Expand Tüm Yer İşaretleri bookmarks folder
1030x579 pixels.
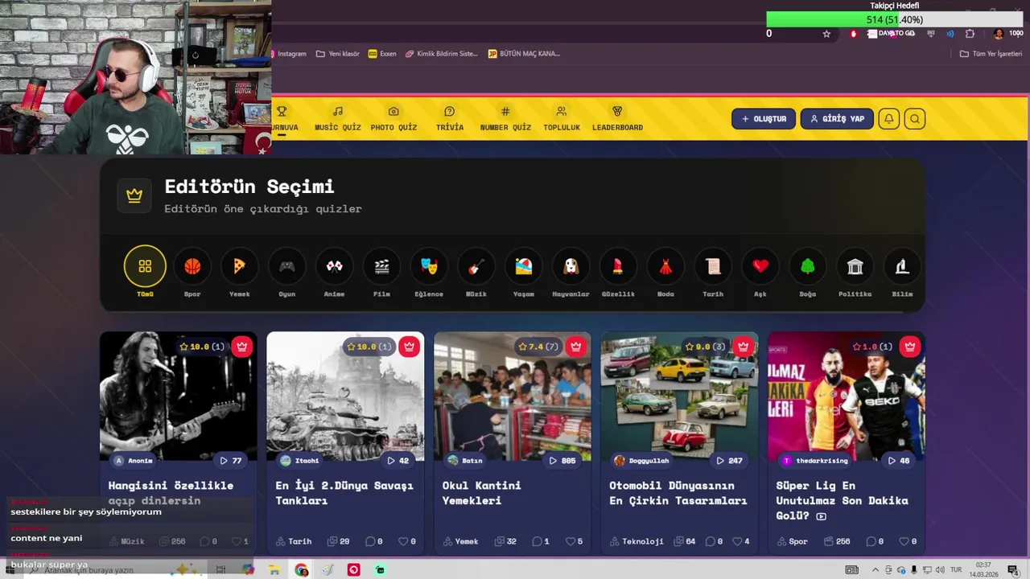991,54
